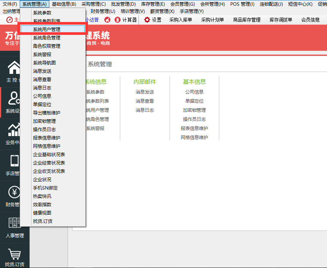Select 企业基础状况表 menu entry

point(49,154)
